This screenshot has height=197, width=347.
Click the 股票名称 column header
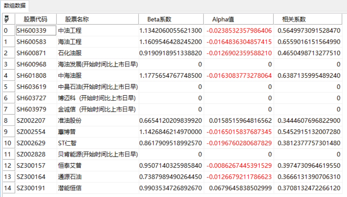[77, 19]
